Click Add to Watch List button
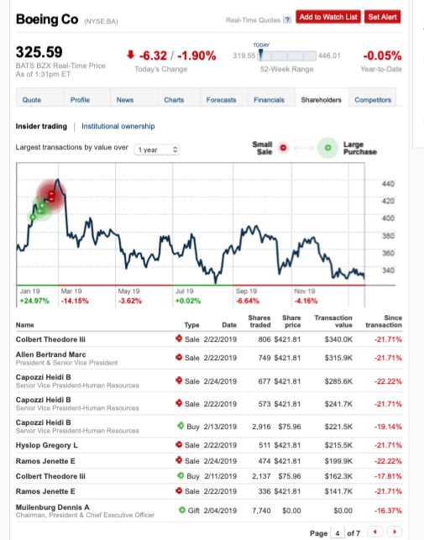 coord(328,17)
